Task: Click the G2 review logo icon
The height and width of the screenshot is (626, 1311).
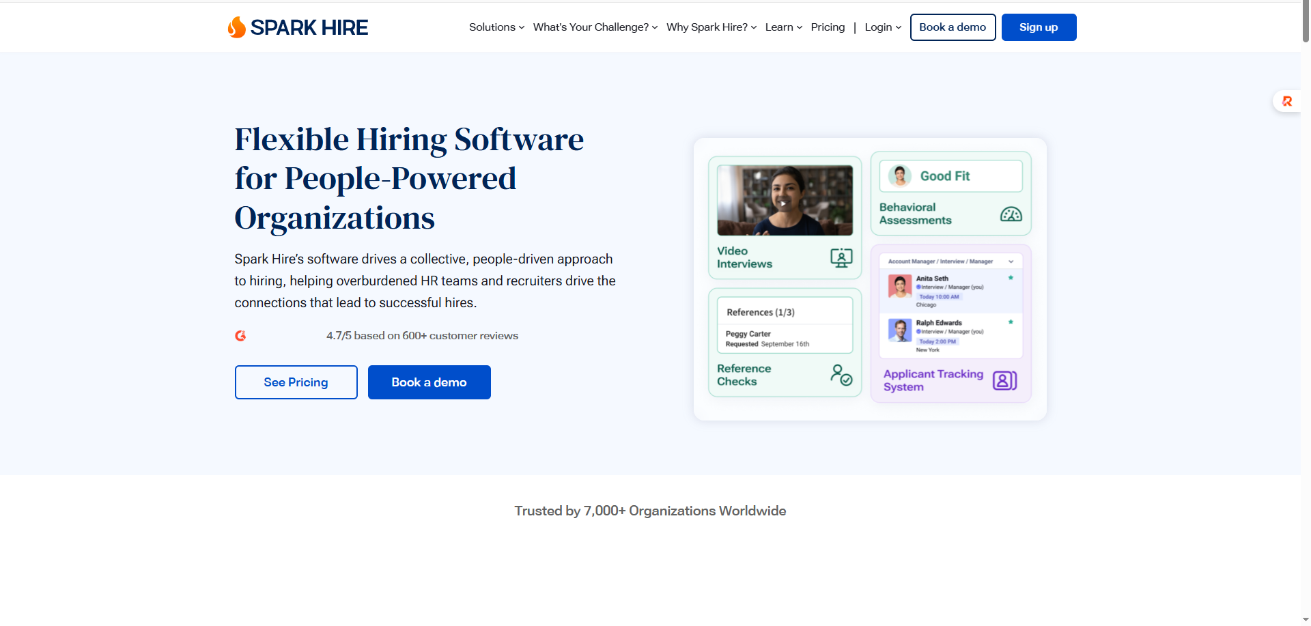Action: [240, 336]
